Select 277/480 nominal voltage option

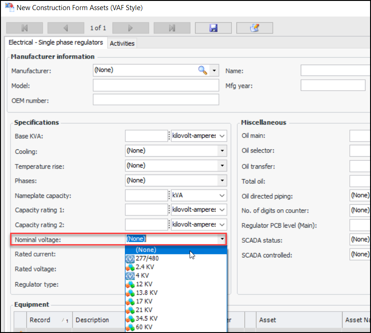[x=147, y=258]
